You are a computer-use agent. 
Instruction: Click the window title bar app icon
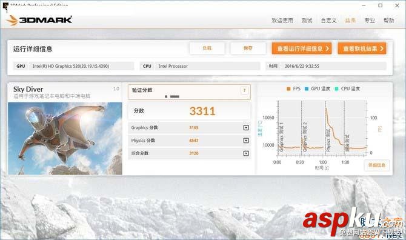pyautogui.click(x=5, y=5)
